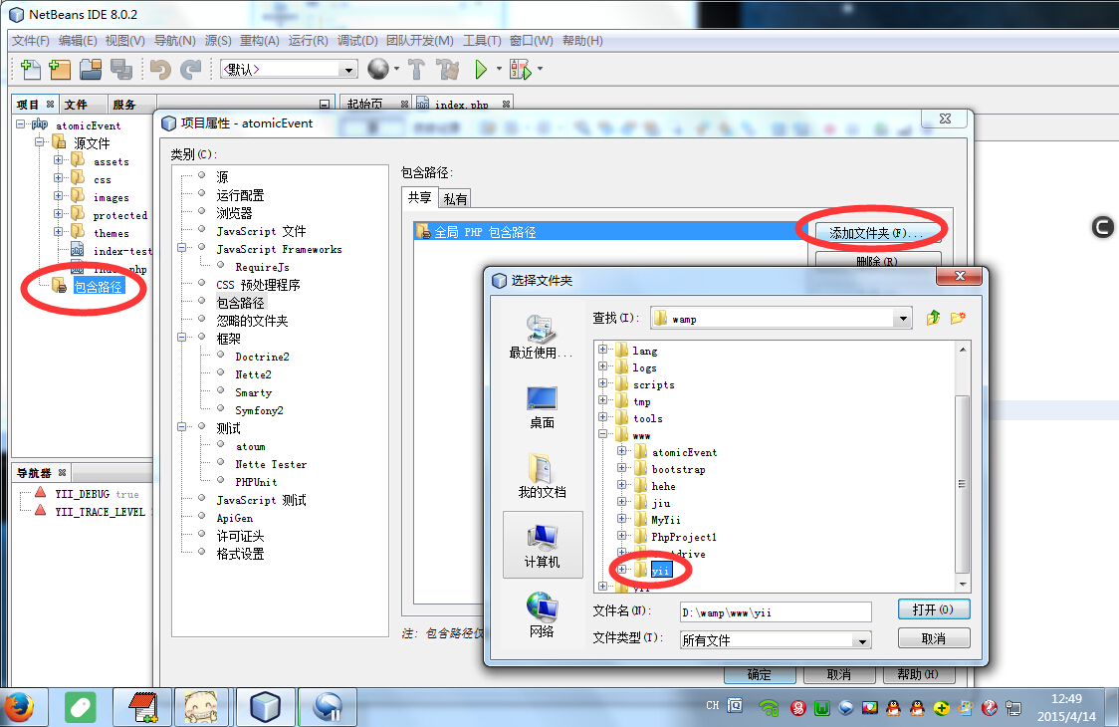Expand the yii folder in chooser
This screenshot has width=1119, height=727.
[x=621, y=570]
